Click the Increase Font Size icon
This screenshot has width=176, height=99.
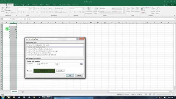pyautogui.click(x=36, y=9)
